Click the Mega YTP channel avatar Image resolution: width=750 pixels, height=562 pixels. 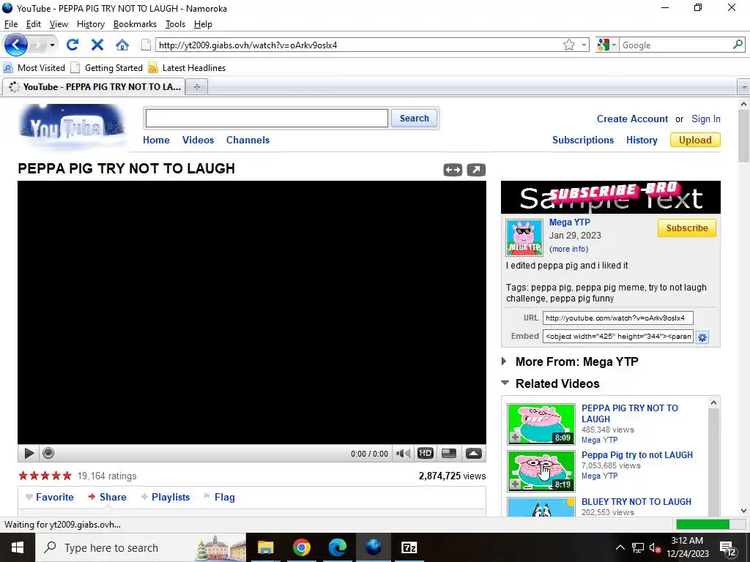click(x=524, y=238)
